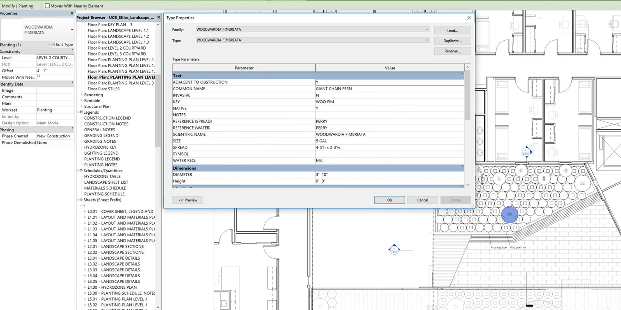Click the Type Parameters vertical scrollbar

pyautogui.click(x=467, y=126)
